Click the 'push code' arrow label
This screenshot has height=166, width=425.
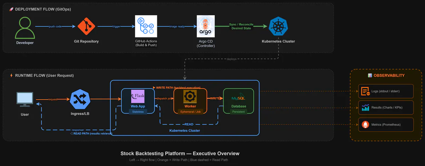pyautogui.click(x=56, y=27)
